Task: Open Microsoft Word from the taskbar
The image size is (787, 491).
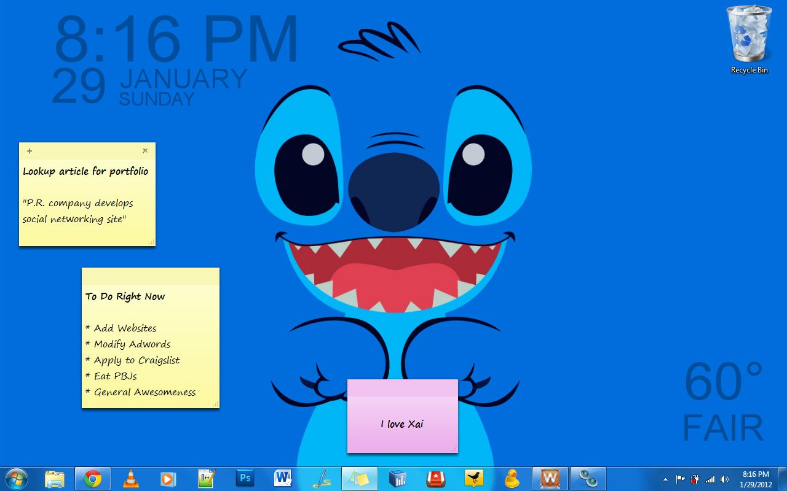Action: click(283, 478)
